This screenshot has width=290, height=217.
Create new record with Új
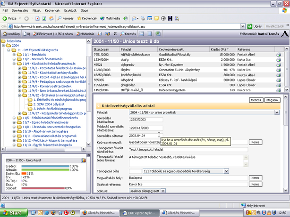26,34
